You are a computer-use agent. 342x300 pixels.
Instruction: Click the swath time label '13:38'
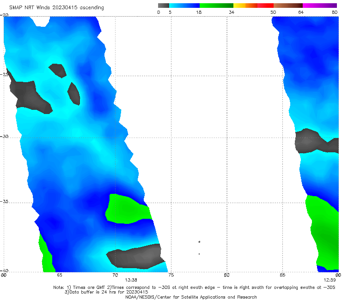tap(131, 280)
